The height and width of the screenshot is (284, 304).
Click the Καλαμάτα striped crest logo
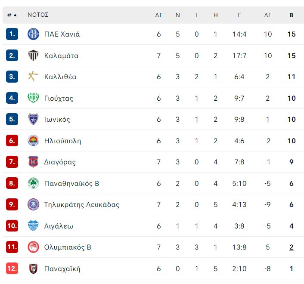tap(33, 56)
